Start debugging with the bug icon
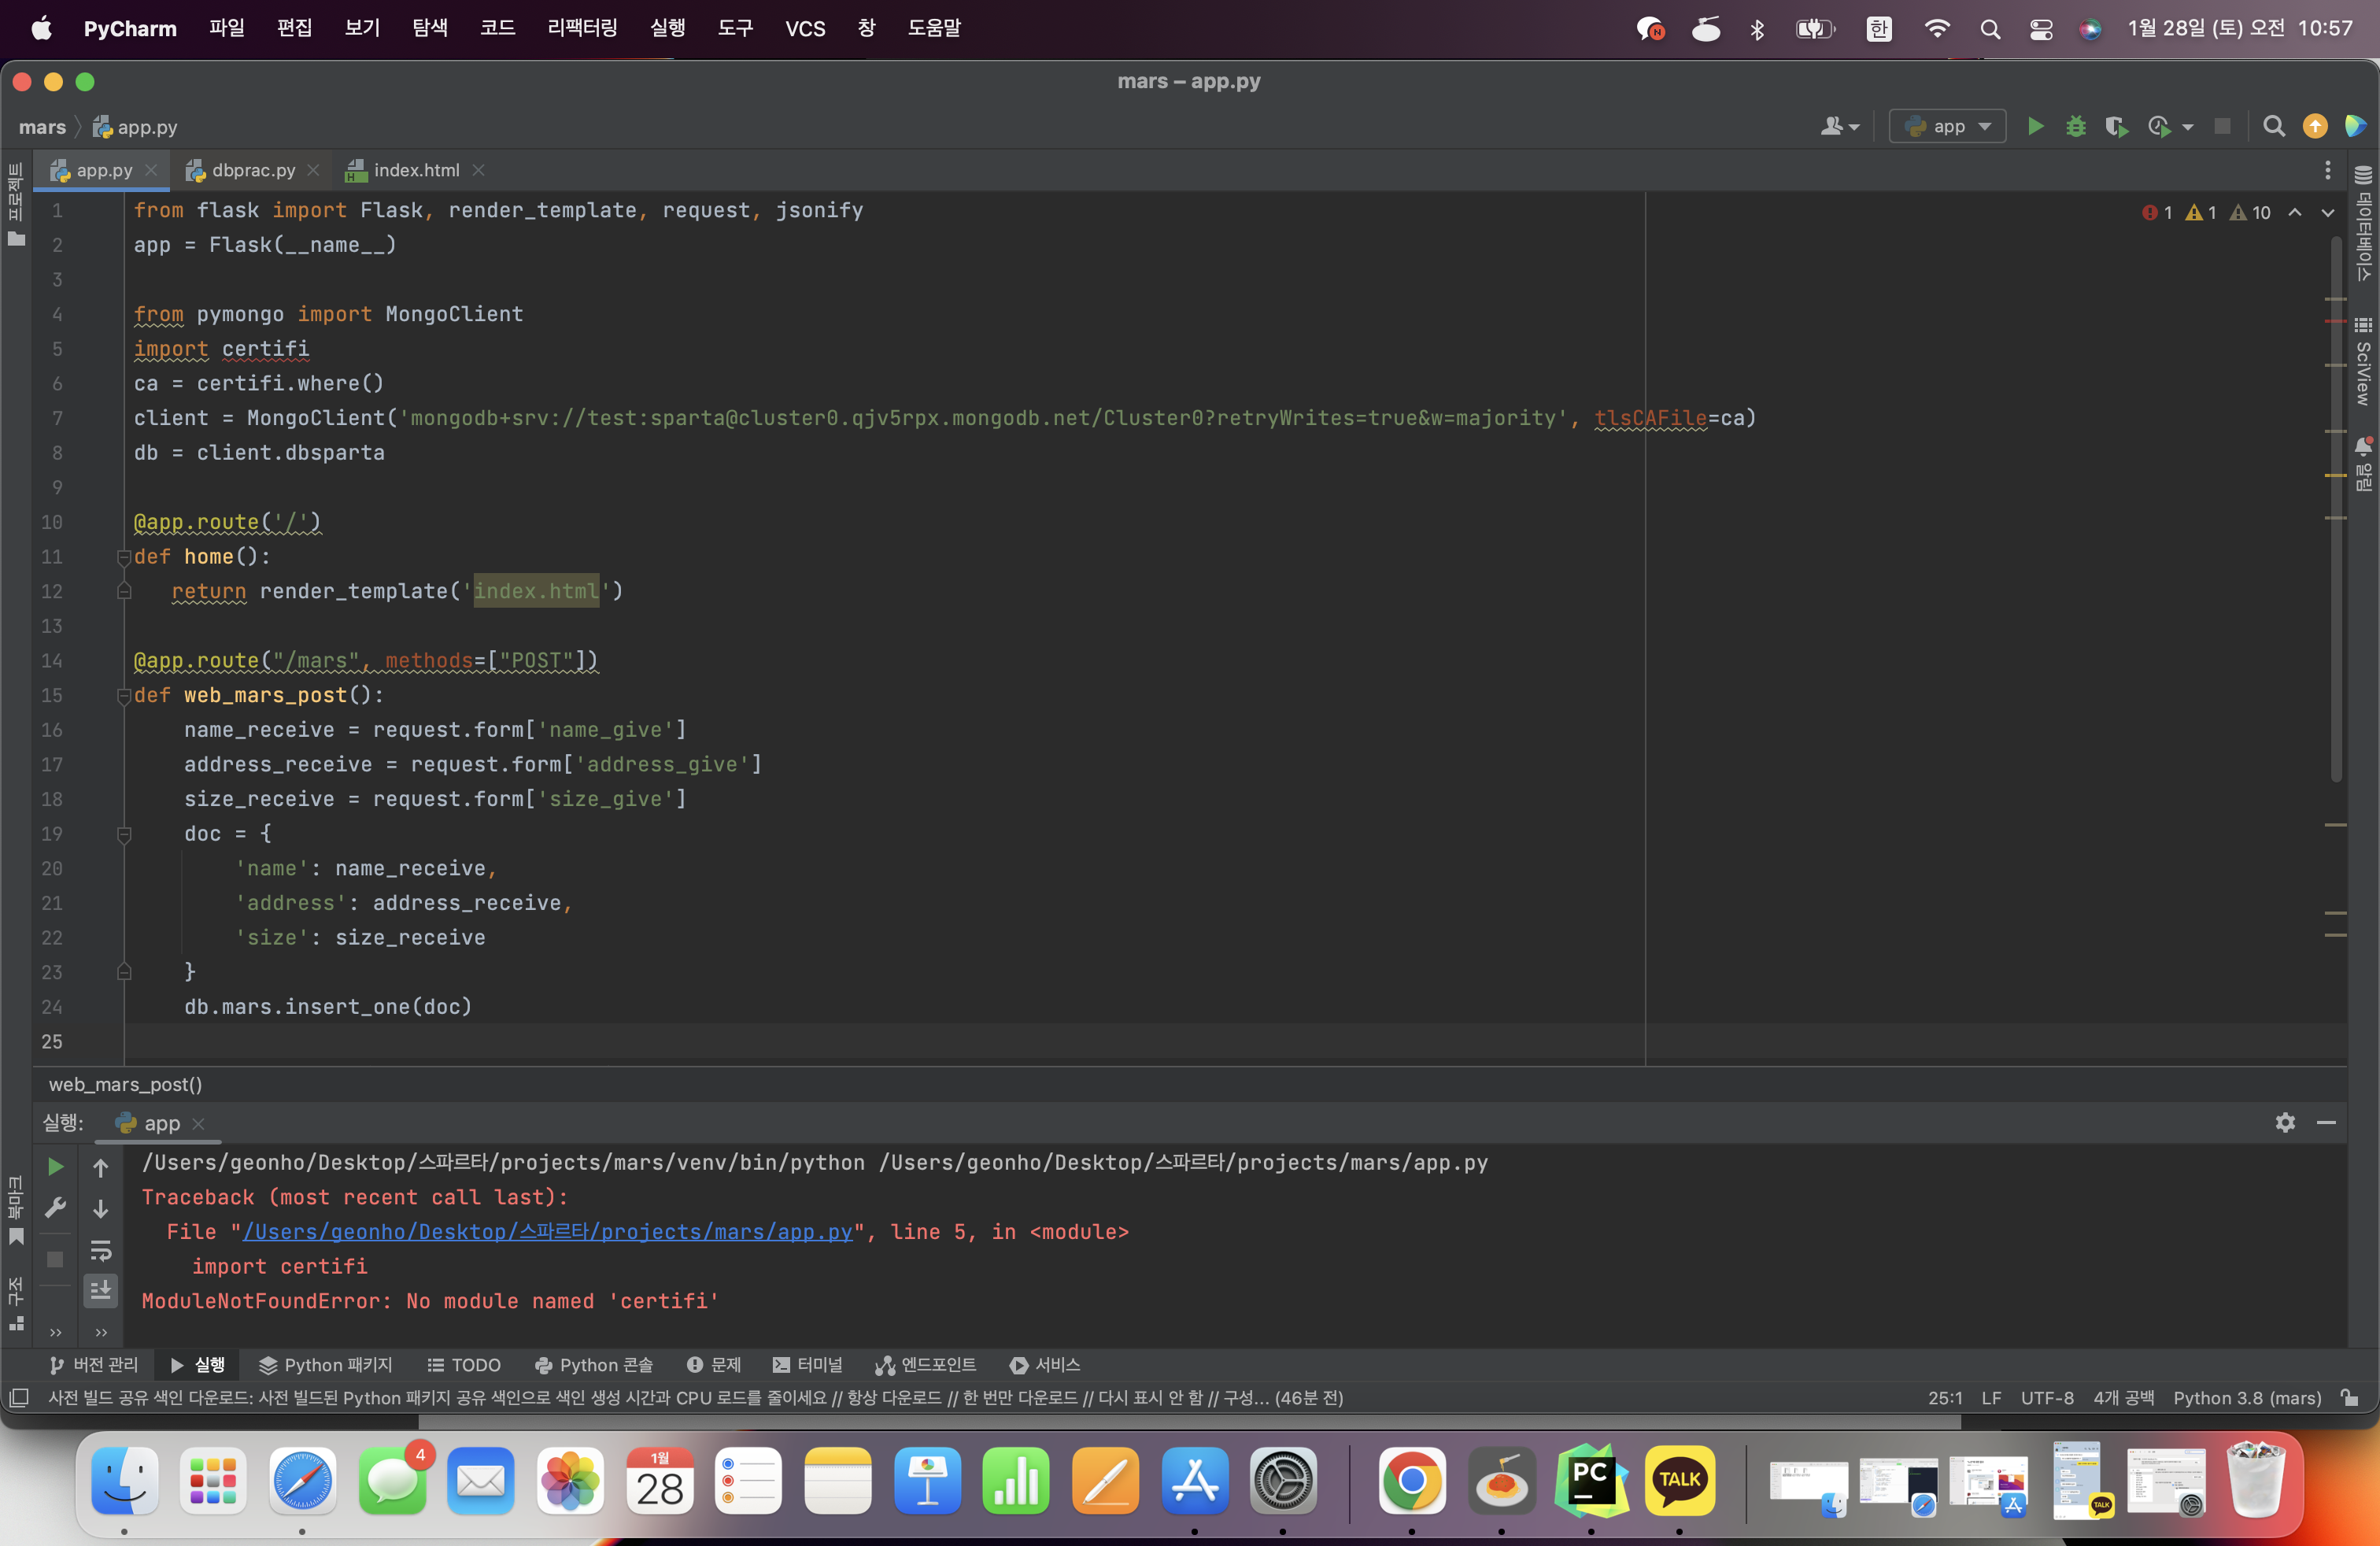 [x=2076, y=126]
